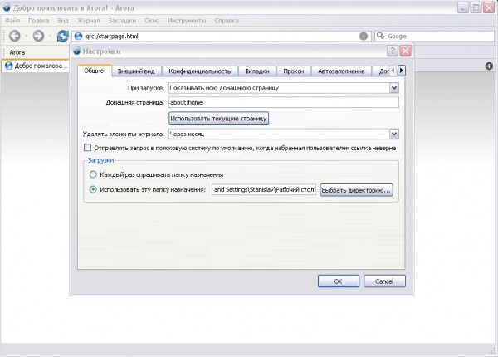Open the Справка menu
Screen dimensions: 498x357
coord(227,21)
